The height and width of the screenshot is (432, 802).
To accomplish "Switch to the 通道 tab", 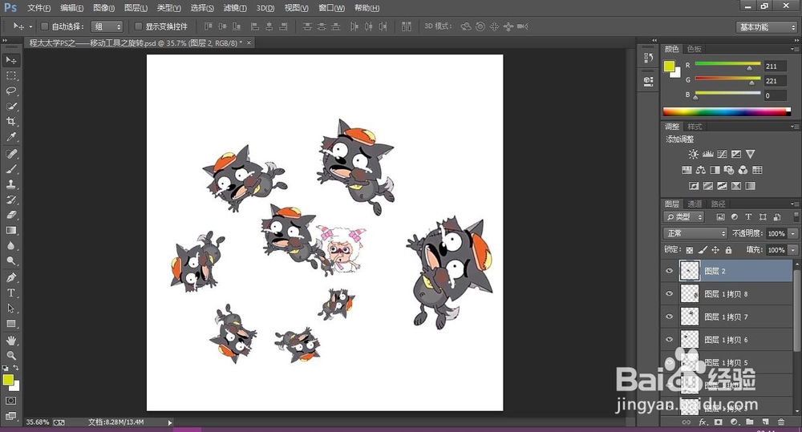I will pyautogui.click(x=695, y=204).
